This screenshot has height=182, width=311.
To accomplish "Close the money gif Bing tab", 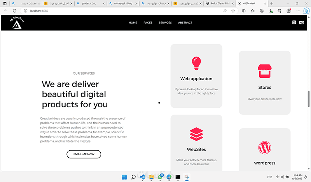I will 136,3.
